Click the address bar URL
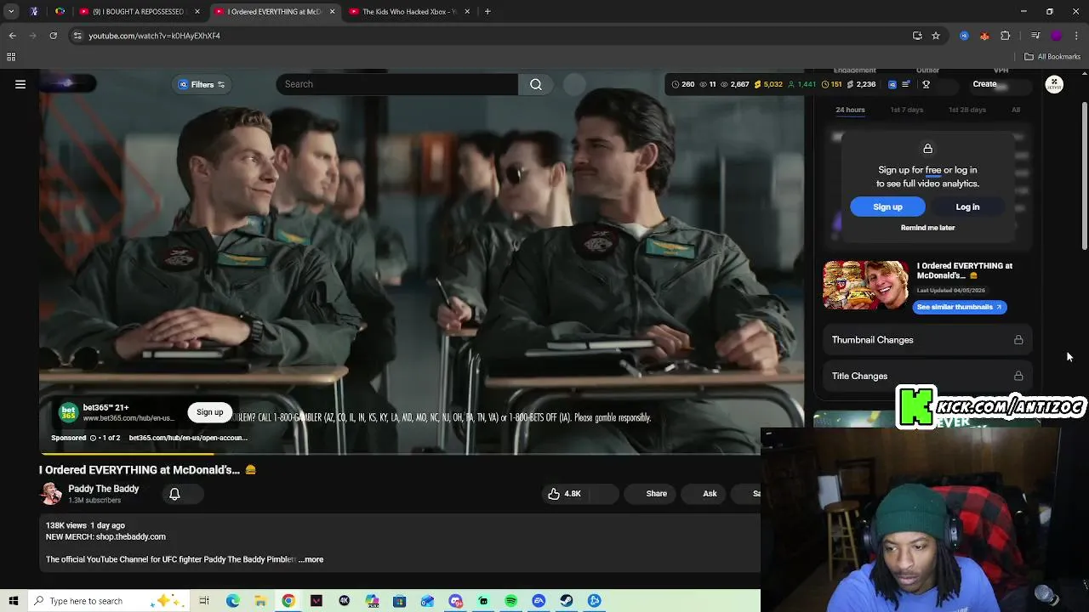1089x612 pixels. click(x=154, y=36)
